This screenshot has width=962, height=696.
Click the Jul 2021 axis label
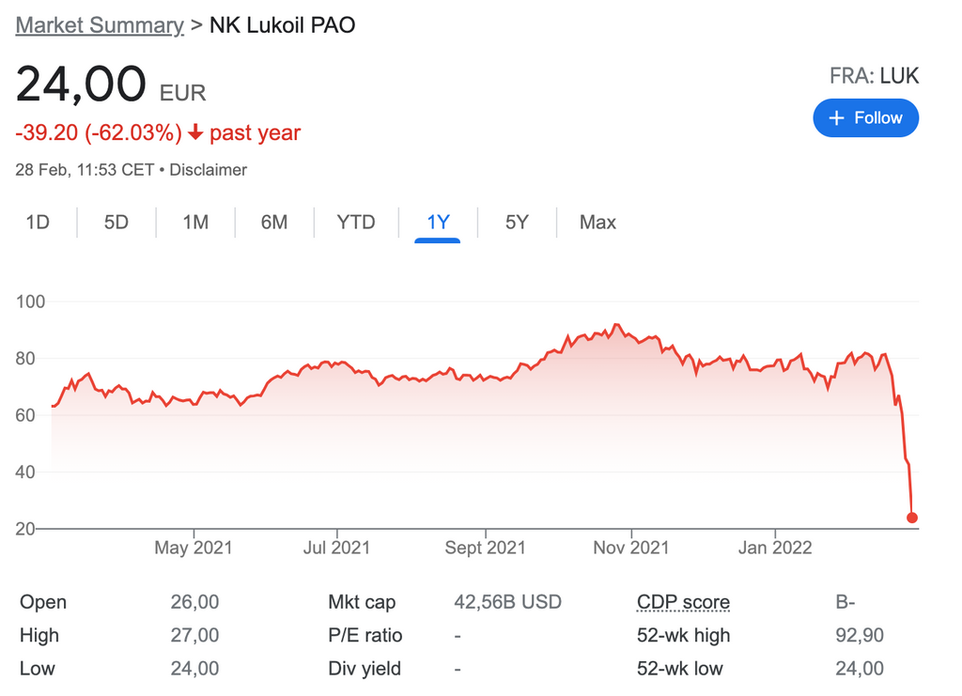[337, 548]
